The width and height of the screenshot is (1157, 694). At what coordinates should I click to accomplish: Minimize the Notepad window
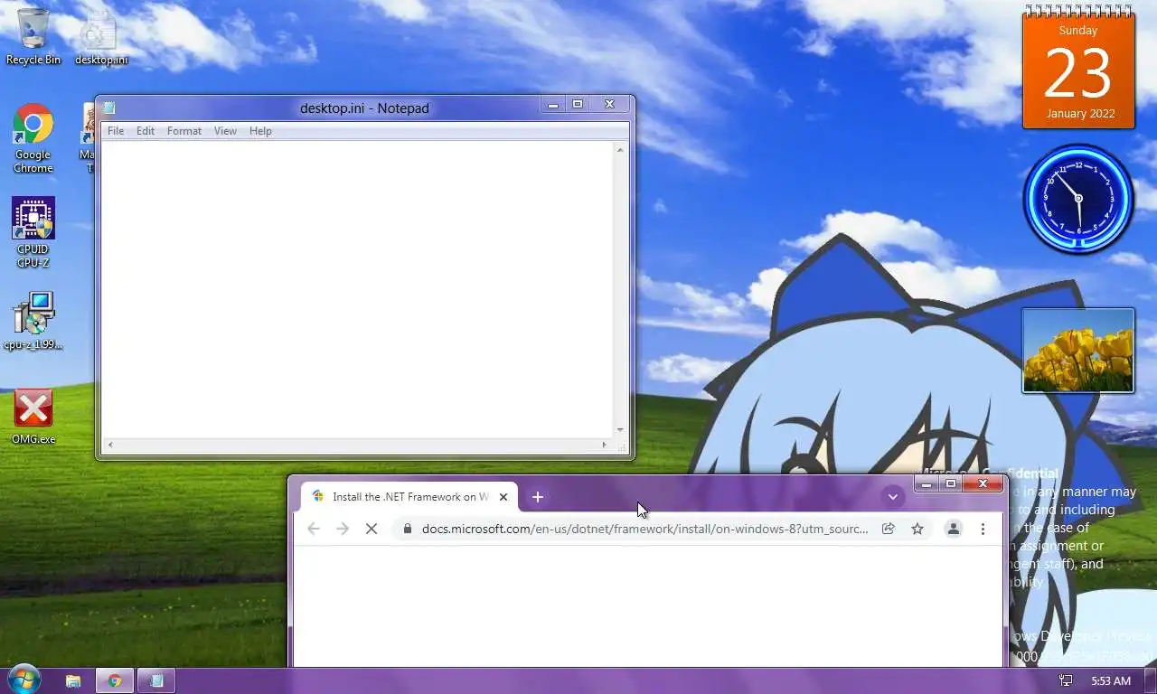552,105
